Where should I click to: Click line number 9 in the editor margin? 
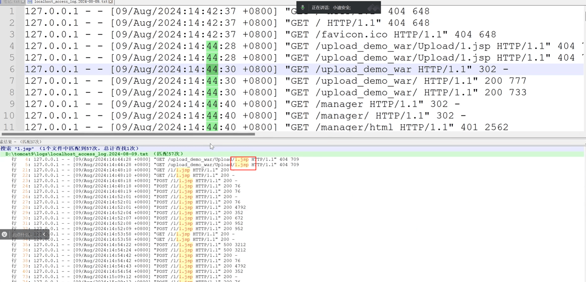12,104
